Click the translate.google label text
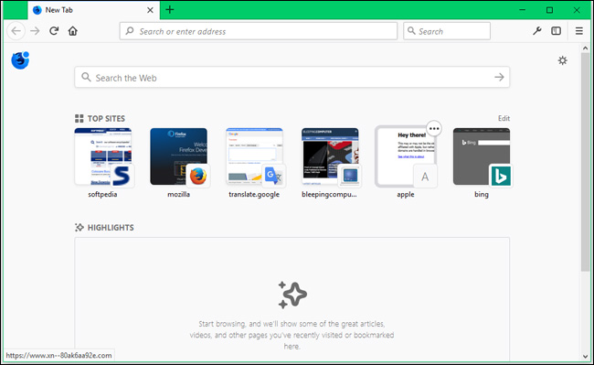The width and height of the screenshot is (594, 365). point(254,195)
